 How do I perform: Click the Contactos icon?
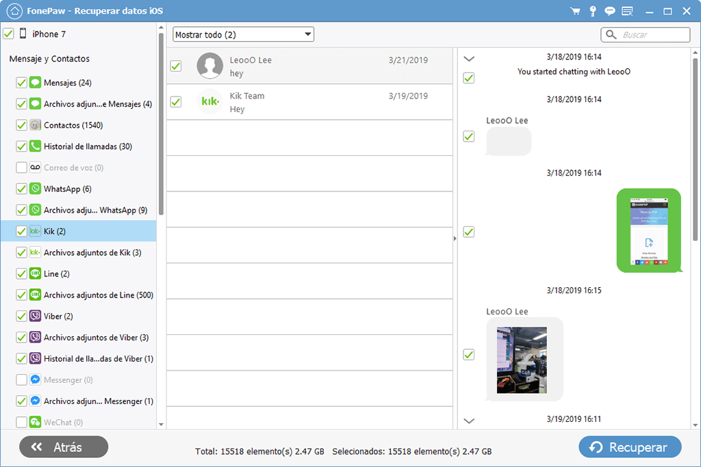point(36,125)
